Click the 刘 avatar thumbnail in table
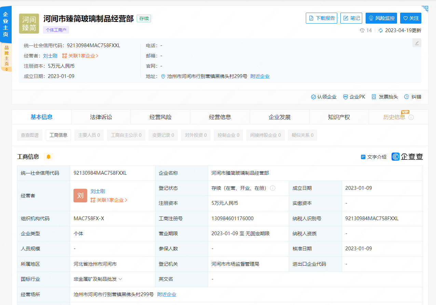The width and height of the screenshot is (436, 305). pos(80,196)
